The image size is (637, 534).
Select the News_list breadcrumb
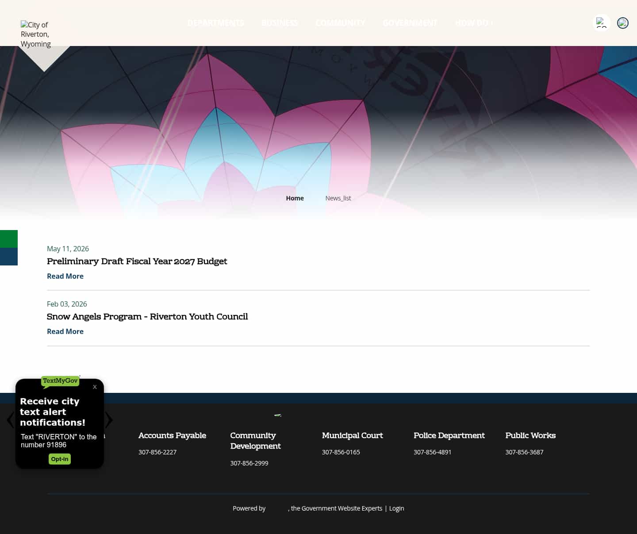pos(338,198)
